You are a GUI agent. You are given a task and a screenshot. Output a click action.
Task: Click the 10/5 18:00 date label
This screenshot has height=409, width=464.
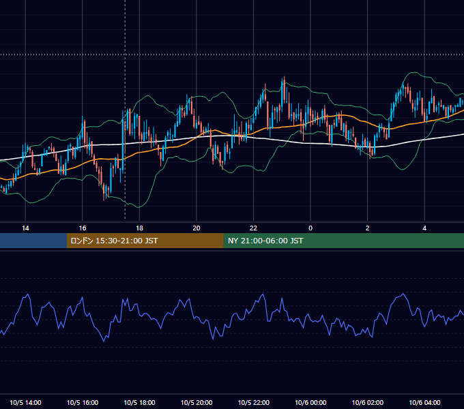tap(139, 402)
